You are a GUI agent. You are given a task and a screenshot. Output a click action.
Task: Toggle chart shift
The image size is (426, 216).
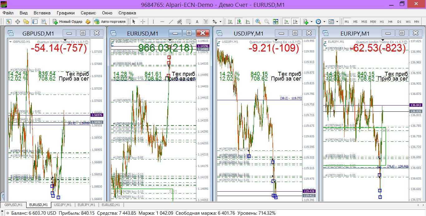point(295,22)
